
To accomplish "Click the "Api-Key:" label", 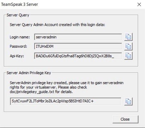I will (x=17, y=56).
